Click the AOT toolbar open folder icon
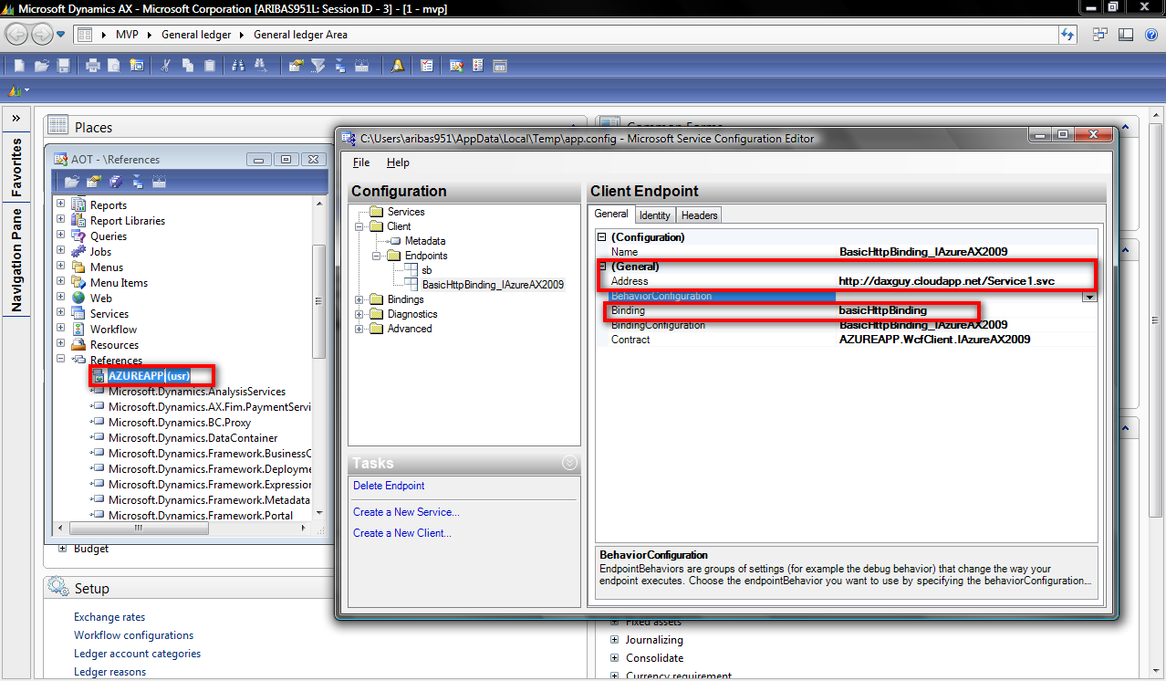The image size is (1166, 681). coord(72,182)
